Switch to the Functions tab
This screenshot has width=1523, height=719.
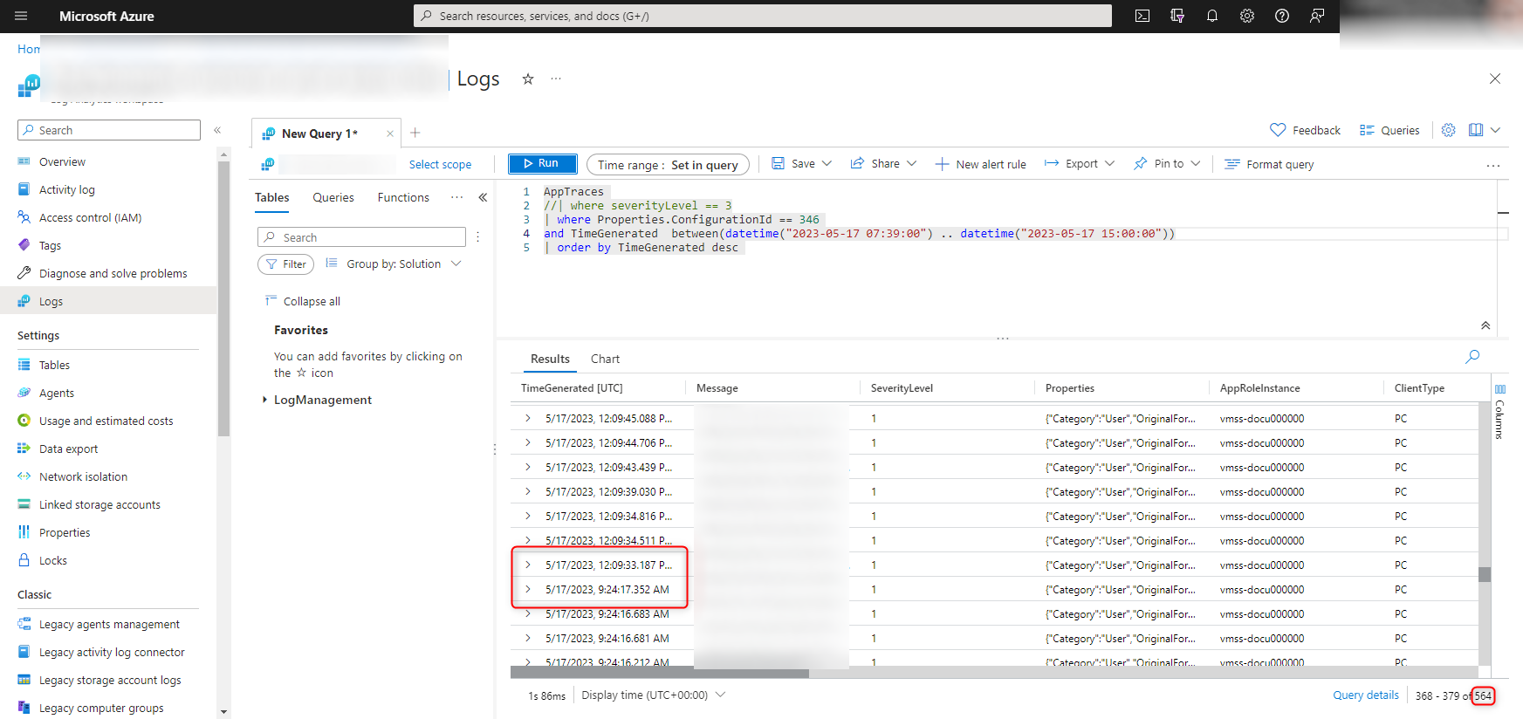click(403, 197)
